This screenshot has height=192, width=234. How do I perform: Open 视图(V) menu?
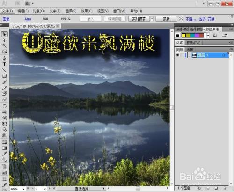click(x=103, y=11)
